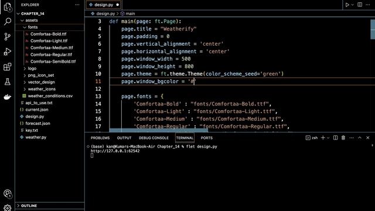This screenshot has width=375, height=211.
Task: Open the Testing flask view
Action: click(8, 82)
